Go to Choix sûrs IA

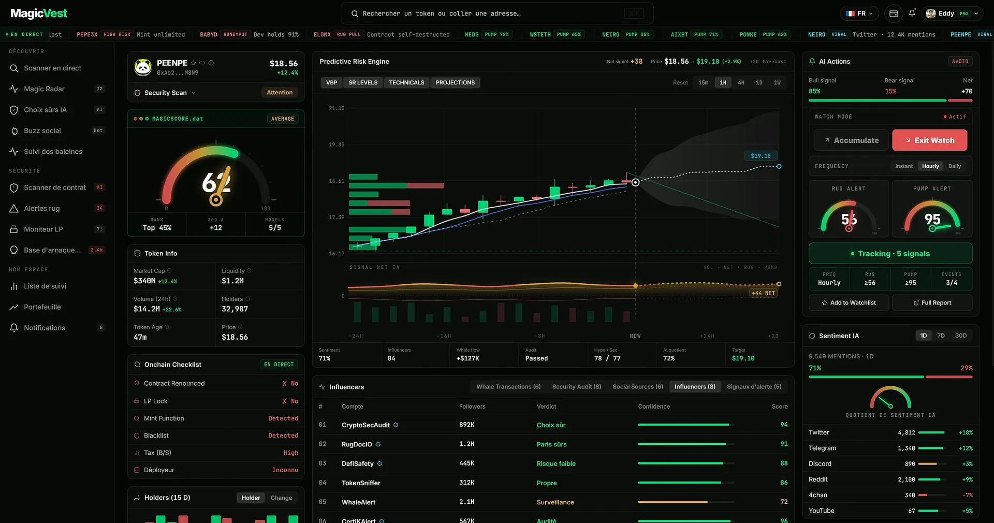point(57,110)
